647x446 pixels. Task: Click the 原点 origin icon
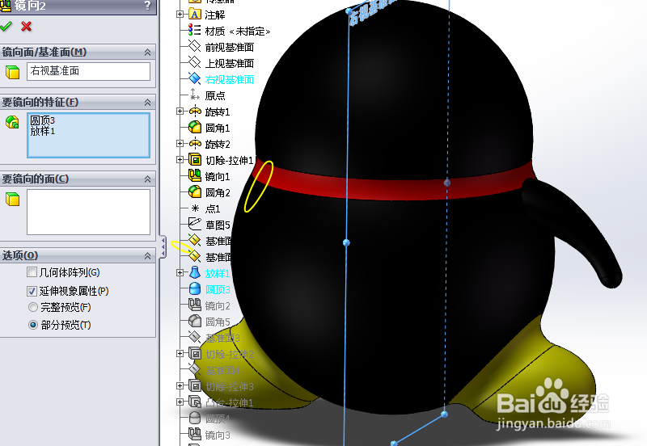tap(195, 95)
